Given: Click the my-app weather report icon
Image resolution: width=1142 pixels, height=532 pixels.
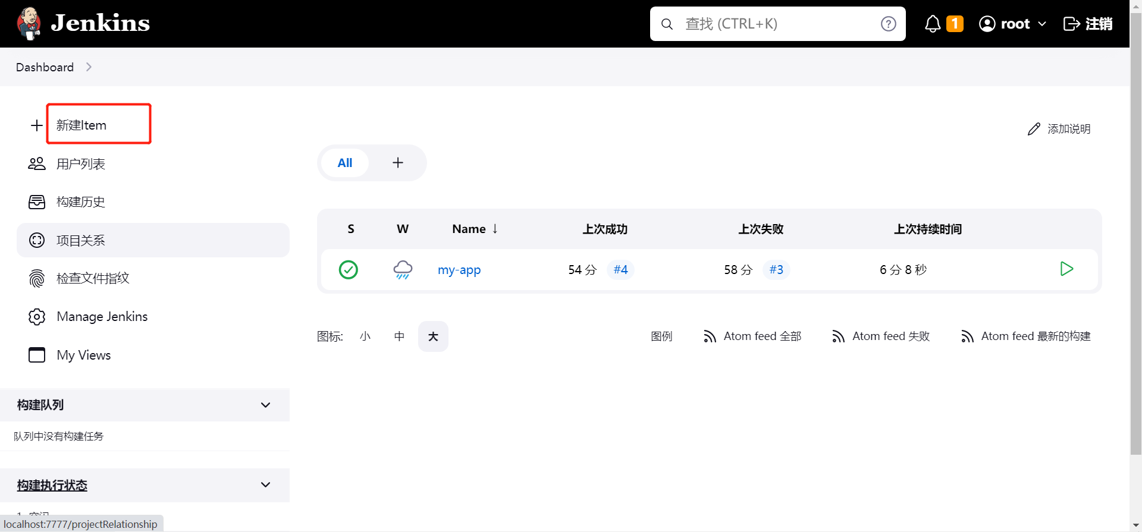Looking at the screenshot, I should point(403,269).
